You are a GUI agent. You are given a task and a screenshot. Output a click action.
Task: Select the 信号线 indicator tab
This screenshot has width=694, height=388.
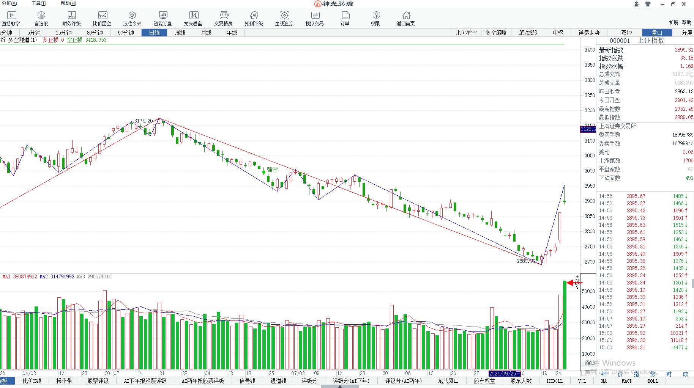click(x=247, y=381)
